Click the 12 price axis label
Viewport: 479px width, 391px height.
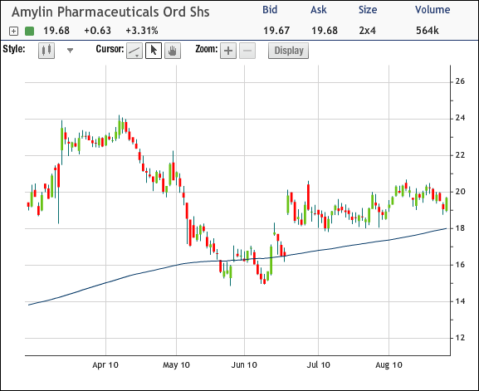point(460,338)
